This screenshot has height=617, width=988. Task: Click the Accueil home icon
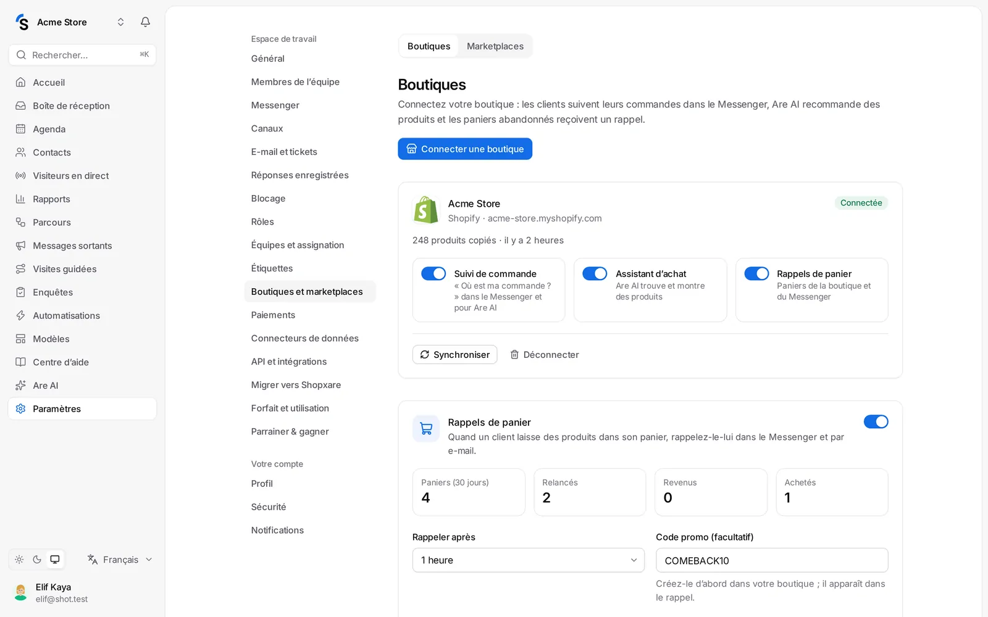pyautogui.click(x=20, y=82)
